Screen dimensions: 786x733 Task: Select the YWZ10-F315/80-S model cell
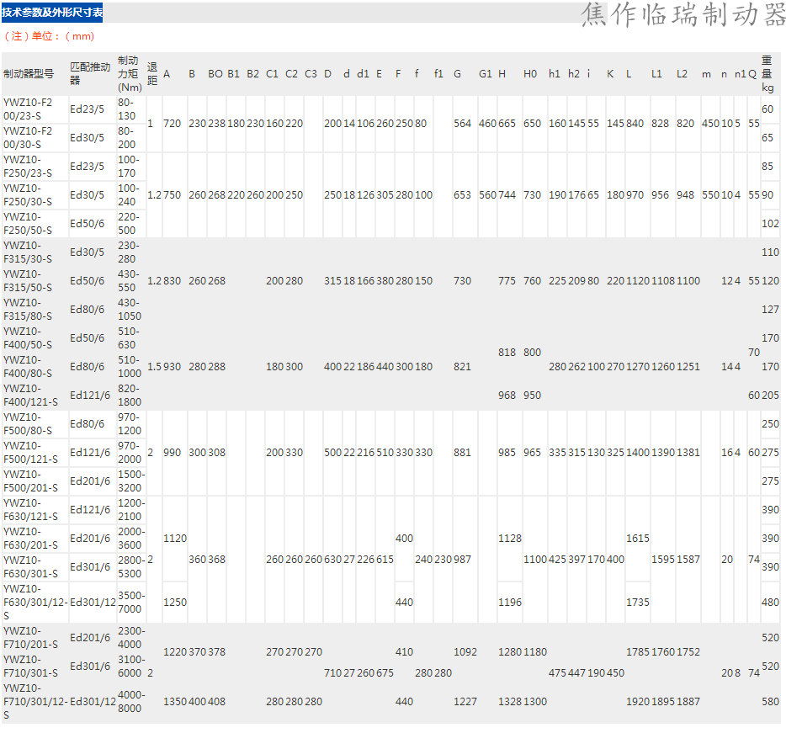29,310
